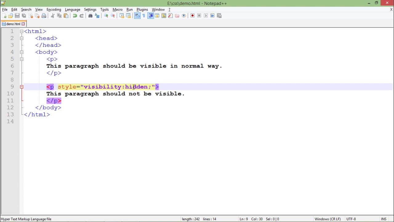
Task: Open the Plugins menu
Action: (142, 10)
